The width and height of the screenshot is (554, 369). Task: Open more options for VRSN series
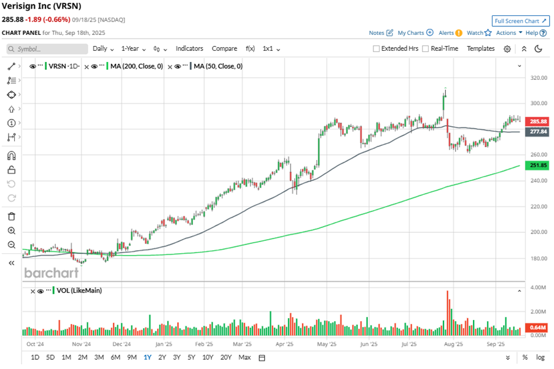coord(41,65)
